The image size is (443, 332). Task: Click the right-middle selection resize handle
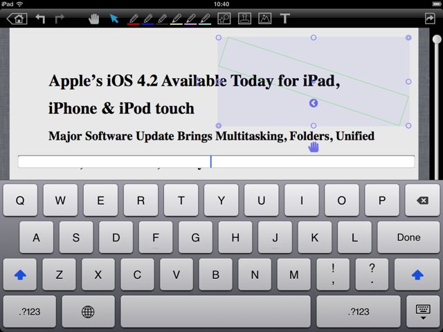pyautogui.click(x=408, y=82)
